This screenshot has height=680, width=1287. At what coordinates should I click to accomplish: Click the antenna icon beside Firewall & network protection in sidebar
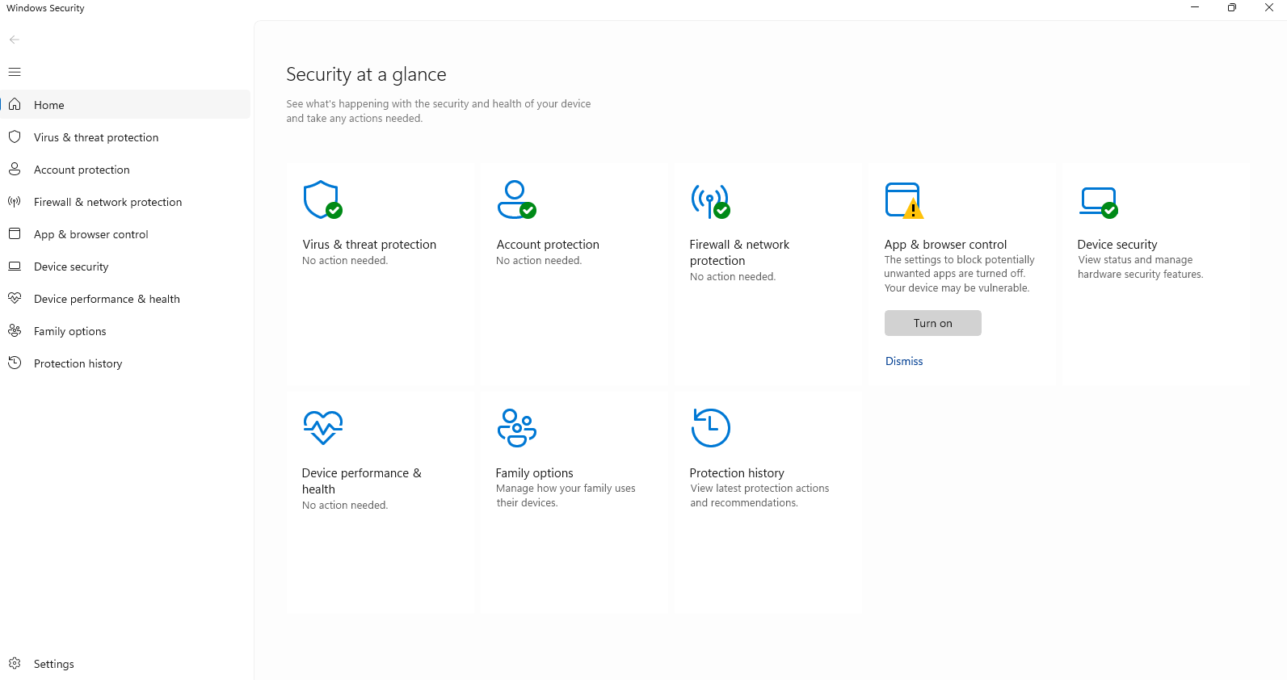15,201
